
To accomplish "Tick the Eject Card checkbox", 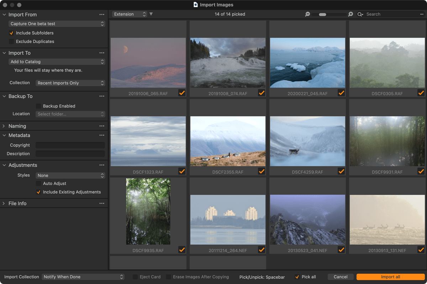I will [135, 277].
